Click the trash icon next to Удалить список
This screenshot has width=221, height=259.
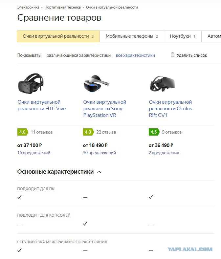pyautogui.click(x=173, y=55)
